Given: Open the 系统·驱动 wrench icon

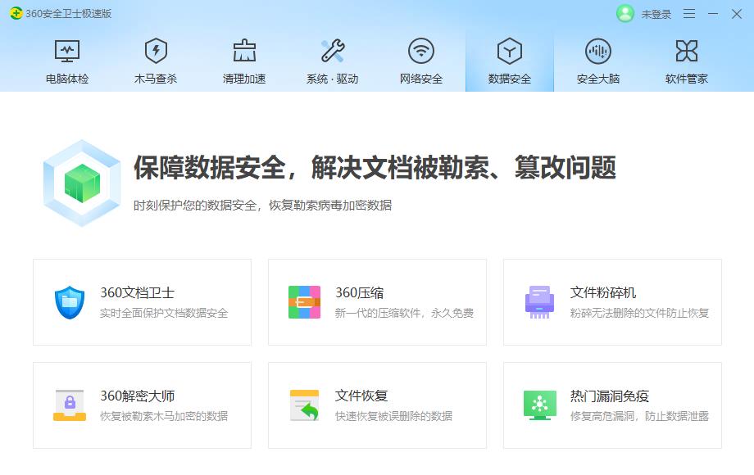Looking at the screenshot, I should click(x=332, y=51).
